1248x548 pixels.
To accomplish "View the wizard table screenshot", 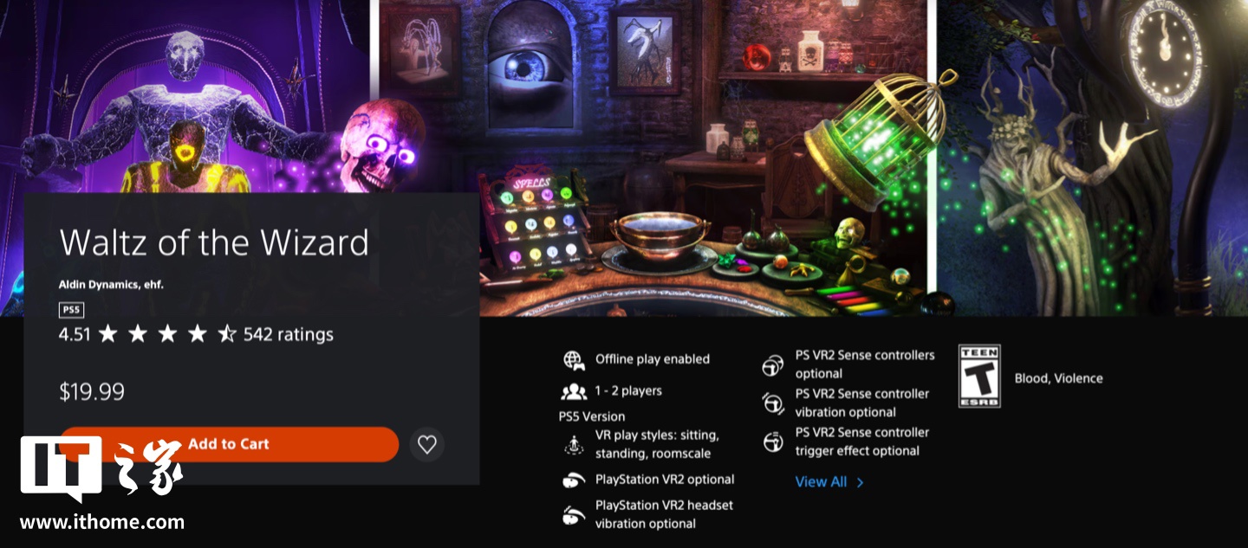I will [653, 158].
